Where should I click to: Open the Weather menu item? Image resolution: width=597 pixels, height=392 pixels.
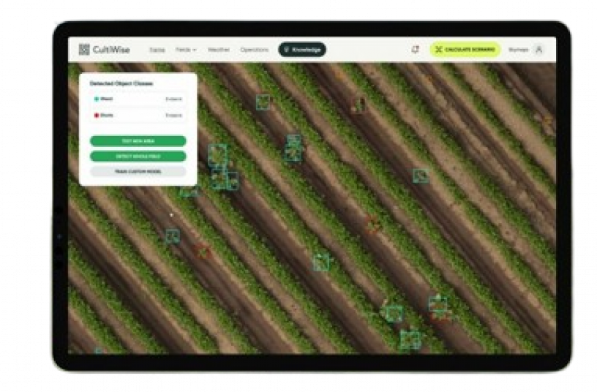tap(219, 50)
